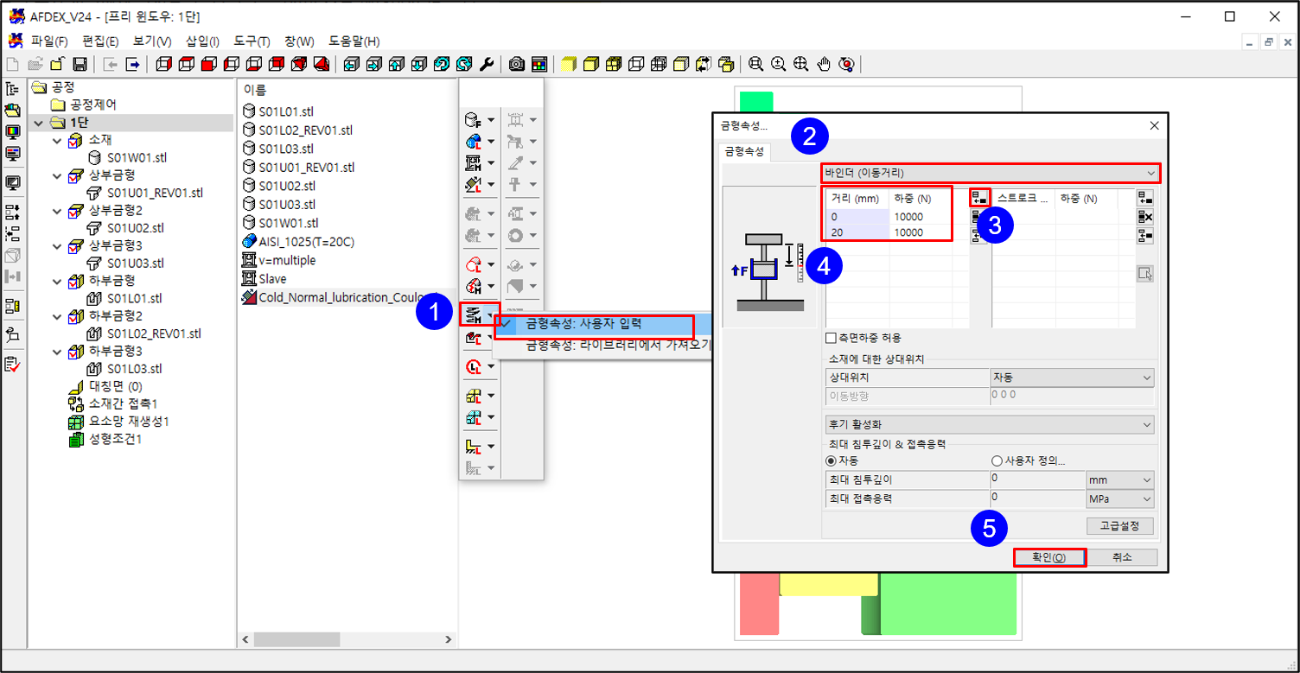Open the 보기(V) menu
1300x673 pixels.
(x=152, y=41)
